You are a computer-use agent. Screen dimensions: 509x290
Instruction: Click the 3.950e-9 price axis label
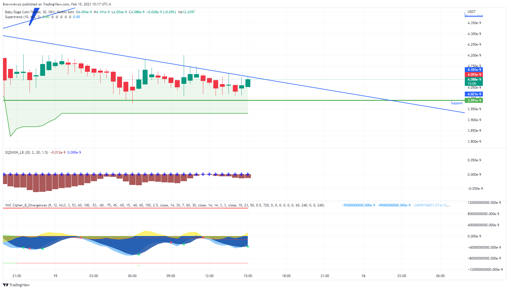point(474,109)
